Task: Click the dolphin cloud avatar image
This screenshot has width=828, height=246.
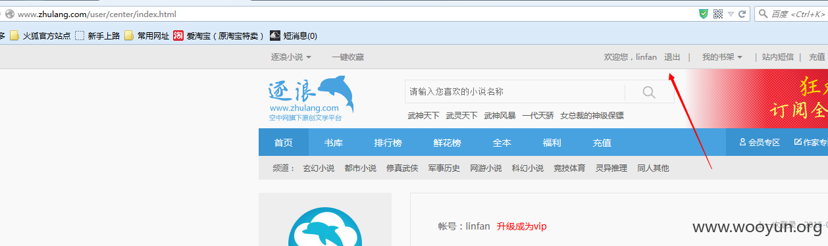Action: tap(325, 227)
